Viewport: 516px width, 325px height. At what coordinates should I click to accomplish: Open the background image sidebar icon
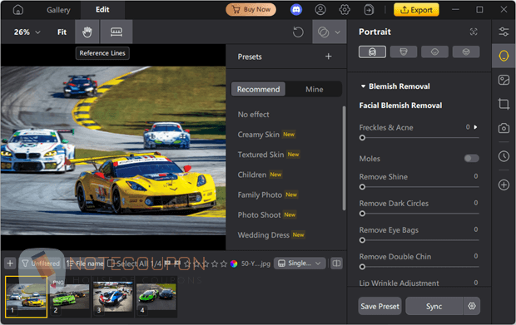tap(504, 80)
